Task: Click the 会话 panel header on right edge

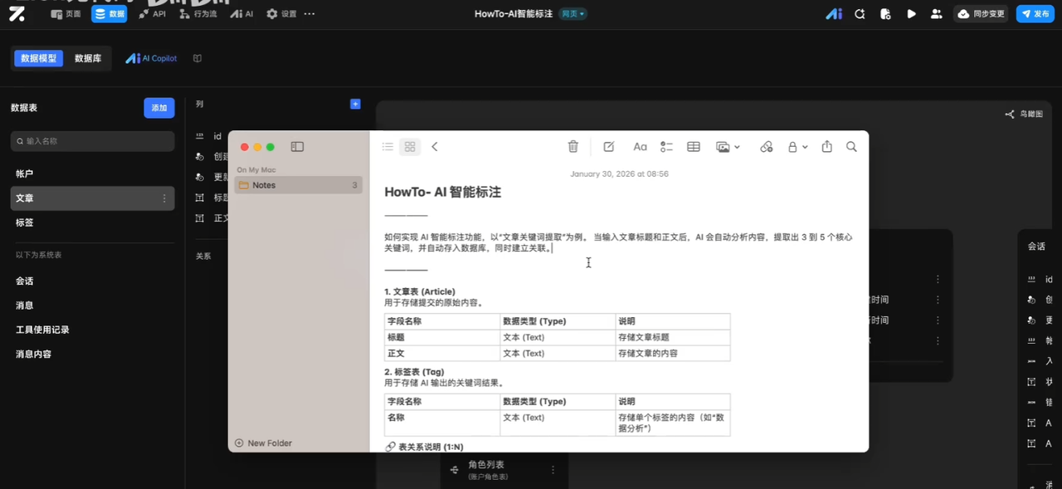Action: click(1036, 247)
